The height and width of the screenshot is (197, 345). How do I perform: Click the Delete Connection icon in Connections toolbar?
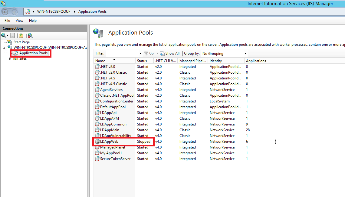[x=30, y=35]
